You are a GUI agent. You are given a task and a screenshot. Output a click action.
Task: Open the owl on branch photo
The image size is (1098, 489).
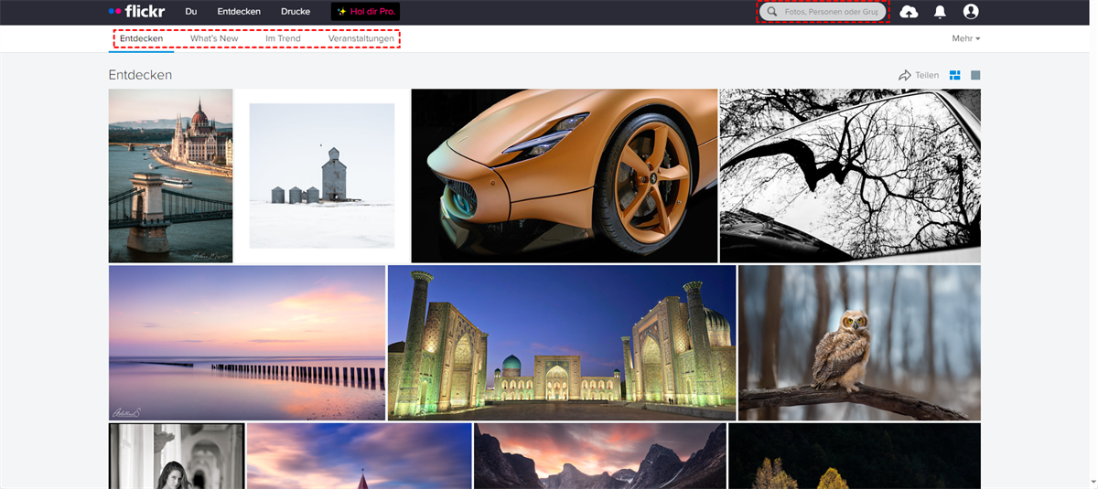[859, 343]
